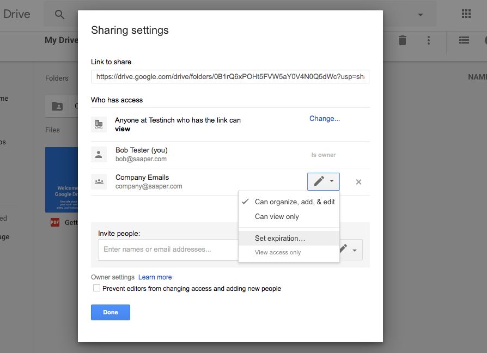Click the trash delete icon

click(x=402, y=40)
